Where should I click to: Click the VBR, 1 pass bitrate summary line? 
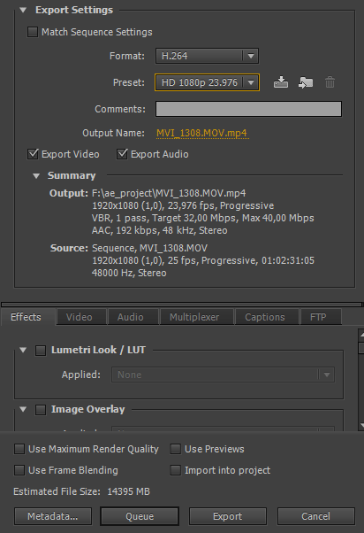pos(203,218)
